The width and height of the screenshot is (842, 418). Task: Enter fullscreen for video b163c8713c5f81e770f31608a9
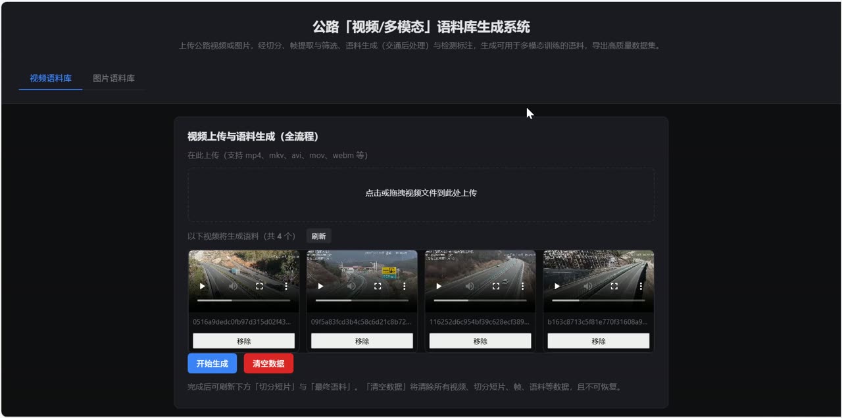click(x=614, y=287)
